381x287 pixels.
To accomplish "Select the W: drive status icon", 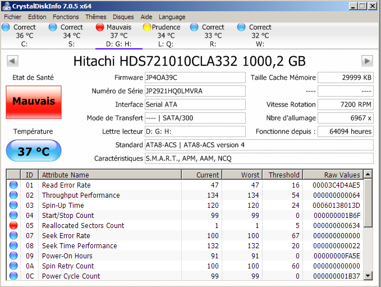I will [241, 27].
